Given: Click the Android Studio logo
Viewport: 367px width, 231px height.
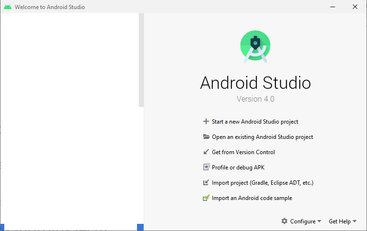Looking at the screenshot, I should [255, 47].
